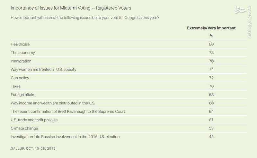Click the percent symbol under the header

tap(211, 36)
